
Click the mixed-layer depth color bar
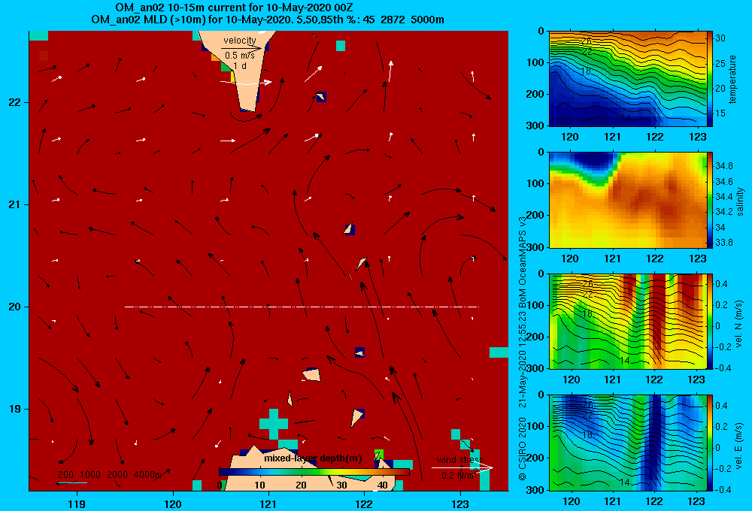pyautogui.click(x=314, y=472)
